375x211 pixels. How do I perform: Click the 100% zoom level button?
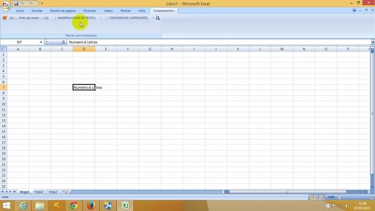pos(331,197)
